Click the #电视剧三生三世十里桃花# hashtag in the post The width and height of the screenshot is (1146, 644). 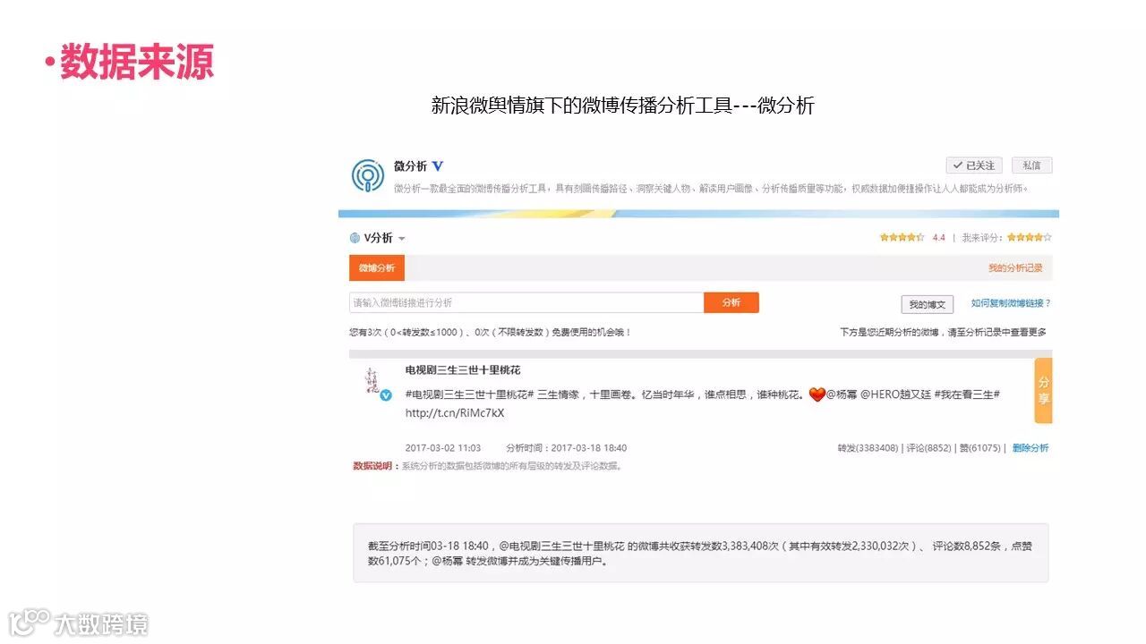pos(470,394)
